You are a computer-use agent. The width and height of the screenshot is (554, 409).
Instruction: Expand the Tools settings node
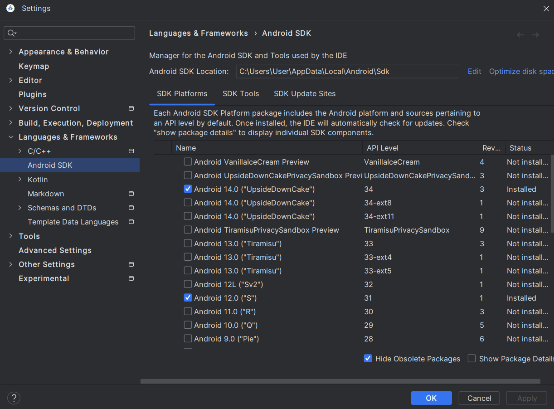(10, 236)
